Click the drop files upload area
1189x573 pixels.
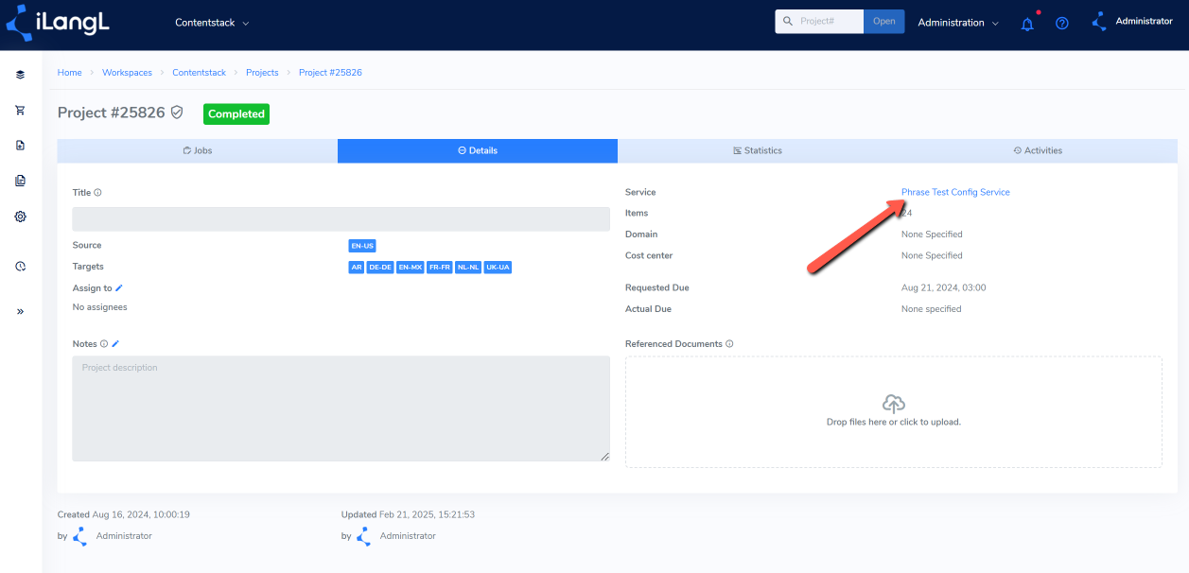pyautogui.click(x=894, y=411)
